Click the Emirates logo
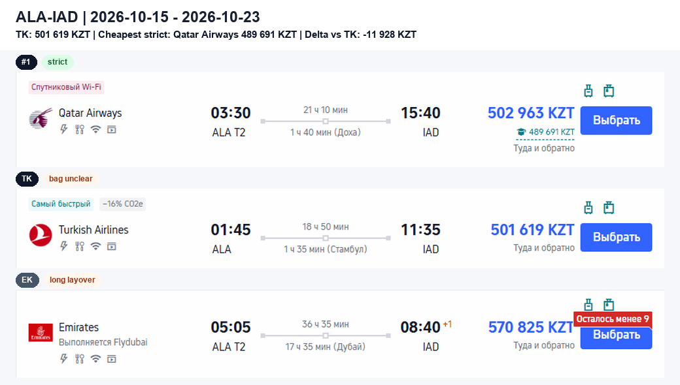The image size is (680, 385). [x=41, y=333]
